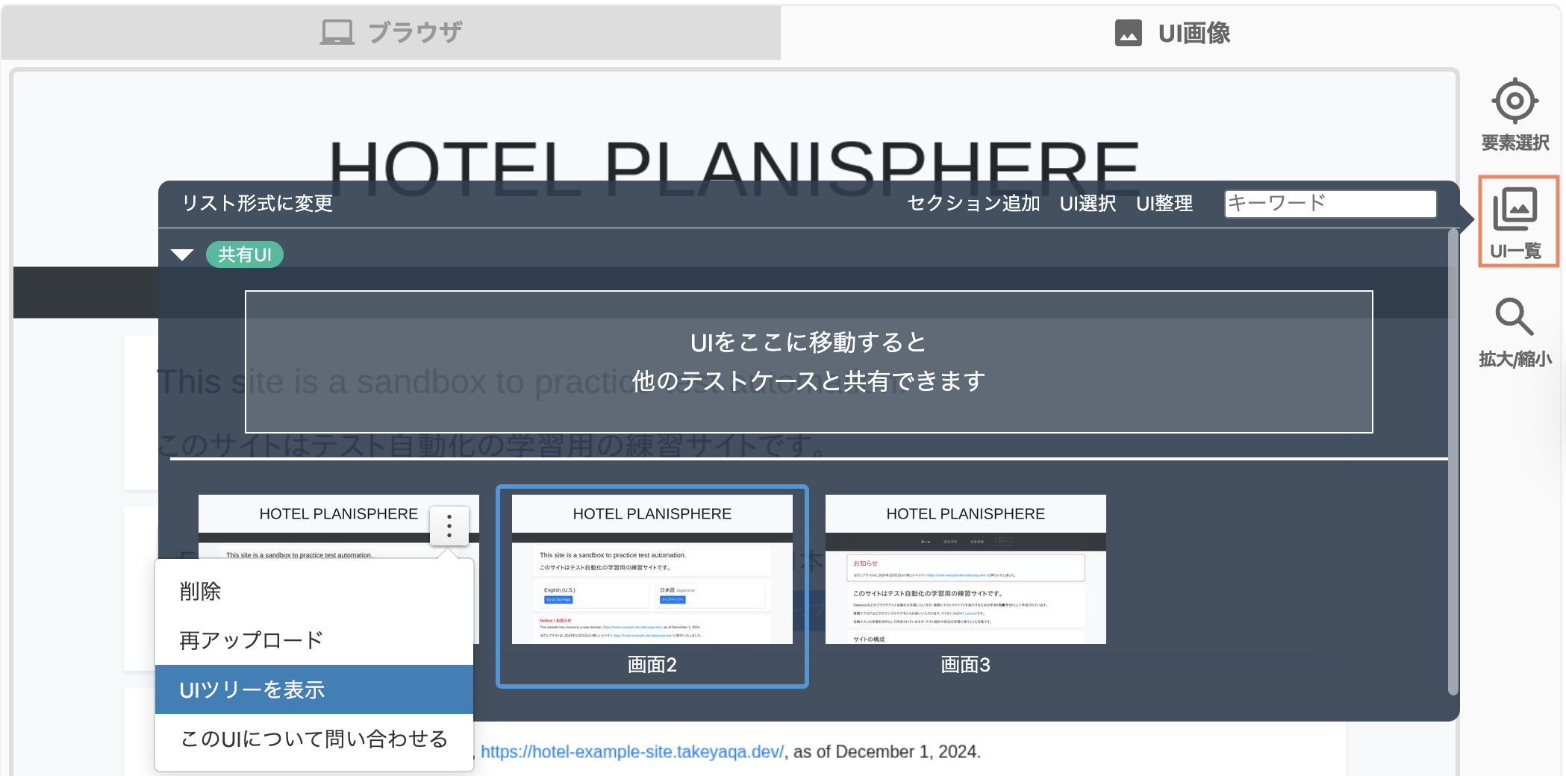Click the 共有UI green label
The image size is (1566, 776).
coord(245,254)
